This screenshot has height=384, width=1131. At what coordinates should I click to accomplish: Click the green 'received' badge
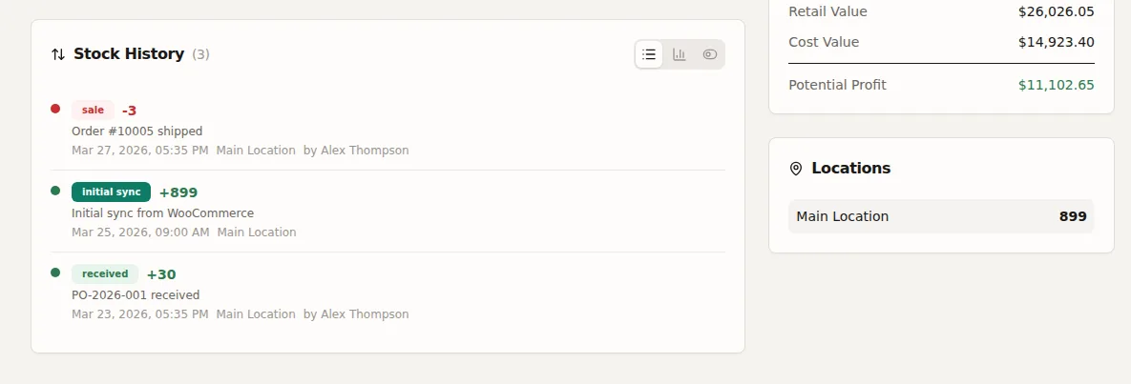coord(105,273)
